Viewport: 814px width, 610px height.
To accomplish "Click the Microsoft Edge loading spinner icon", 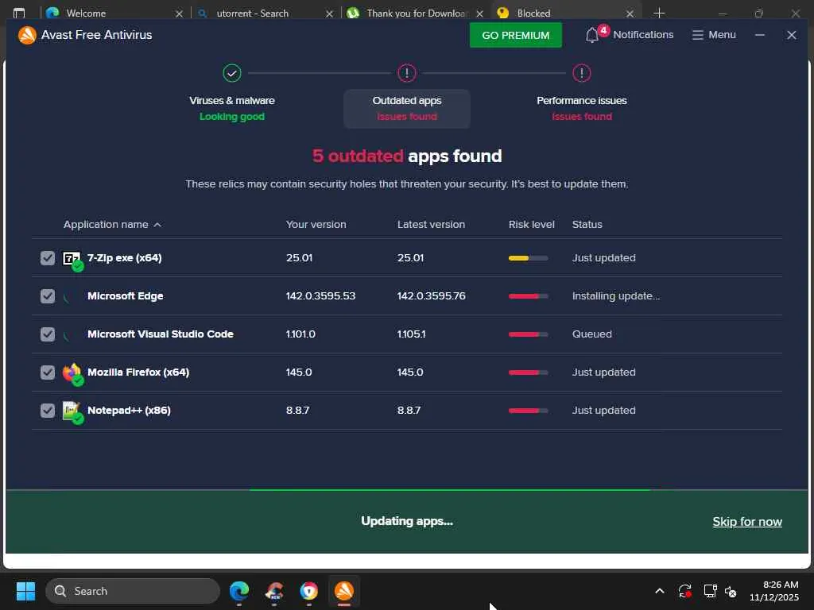I will [x=67, y=296].
